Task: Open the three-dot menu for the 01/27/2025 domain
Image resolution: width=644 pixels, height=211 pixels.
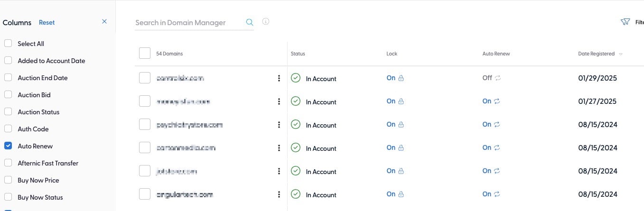Action: 279,102
